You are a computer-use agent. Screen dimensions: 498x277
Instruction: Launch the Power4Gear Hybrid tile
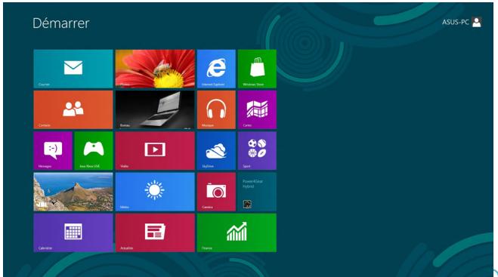pos(257,192)
